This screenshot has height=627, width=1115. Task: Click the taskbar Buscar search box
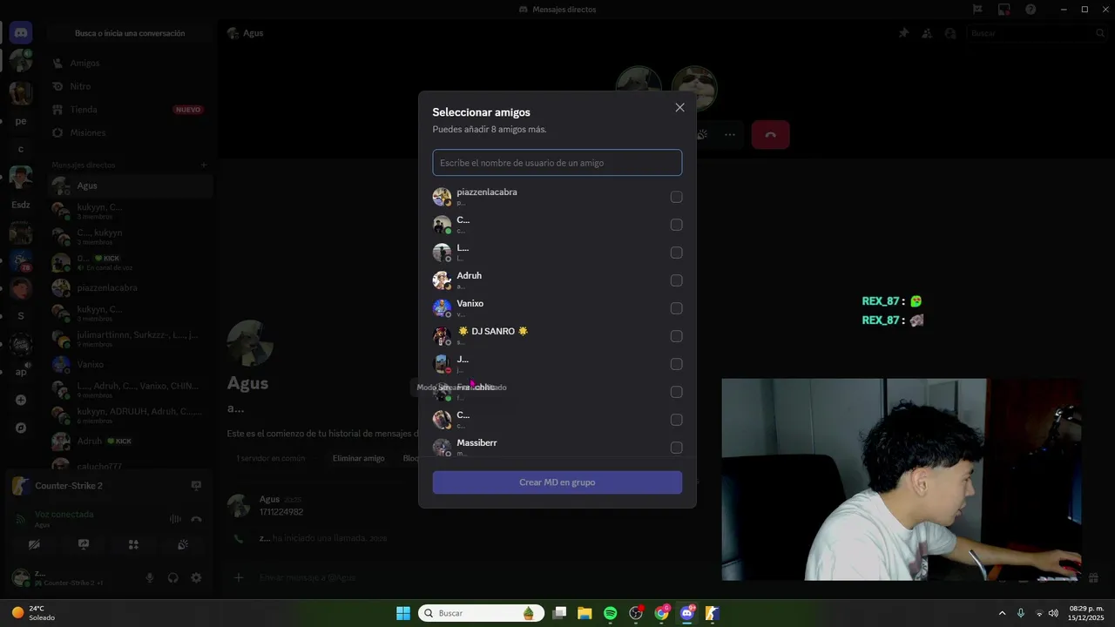482,613
